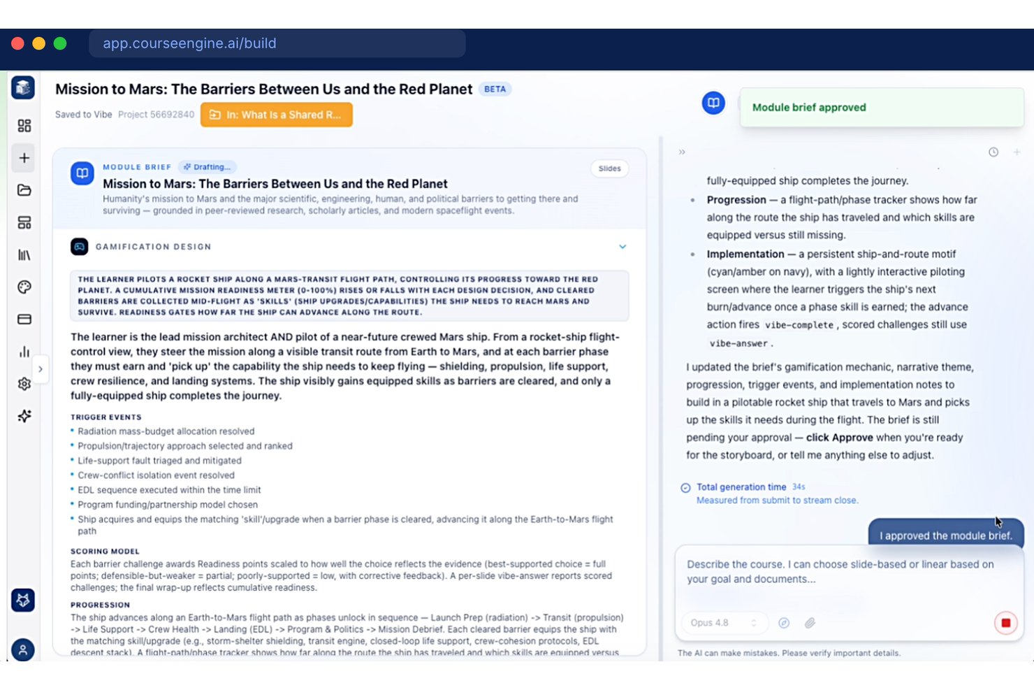1034x690 pixels.
Task: Open the library books icon in sidebar
Action: 24,255
